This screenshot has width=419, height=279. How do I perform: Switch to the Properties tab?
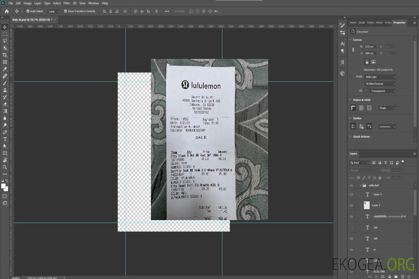[x=399, y=22]
